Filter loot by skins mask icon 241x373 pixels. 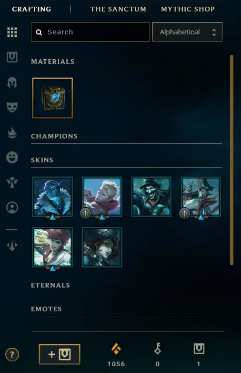[x=12, y=107]
